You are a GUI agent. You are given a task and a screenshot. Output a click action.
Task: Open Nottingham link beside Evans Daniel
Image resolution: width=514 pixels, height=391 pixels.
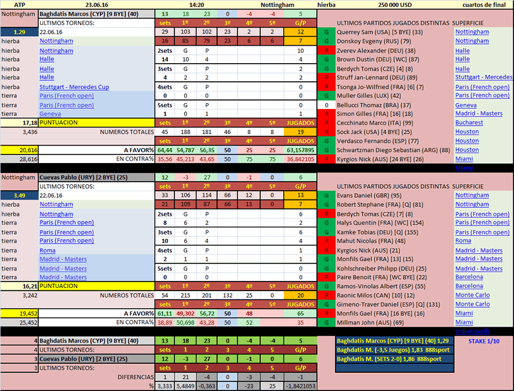pyautogui.click(x=471, y=195)
